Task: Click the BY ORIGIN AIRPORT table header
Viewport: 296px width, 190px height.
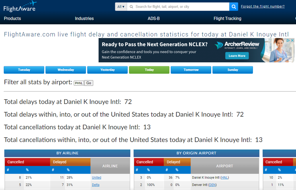Action: (196, 153)
